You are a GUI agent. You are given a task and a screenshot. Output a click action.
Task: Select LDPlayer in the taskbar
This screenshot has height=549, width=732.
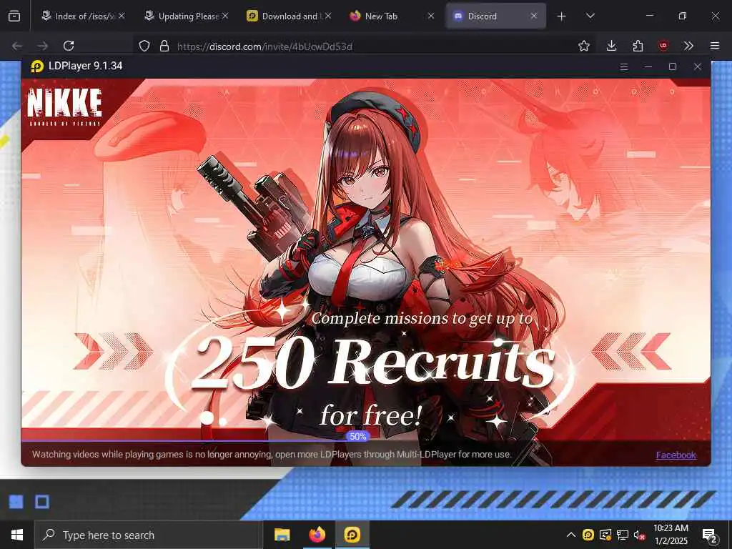(x=352, y=535)
